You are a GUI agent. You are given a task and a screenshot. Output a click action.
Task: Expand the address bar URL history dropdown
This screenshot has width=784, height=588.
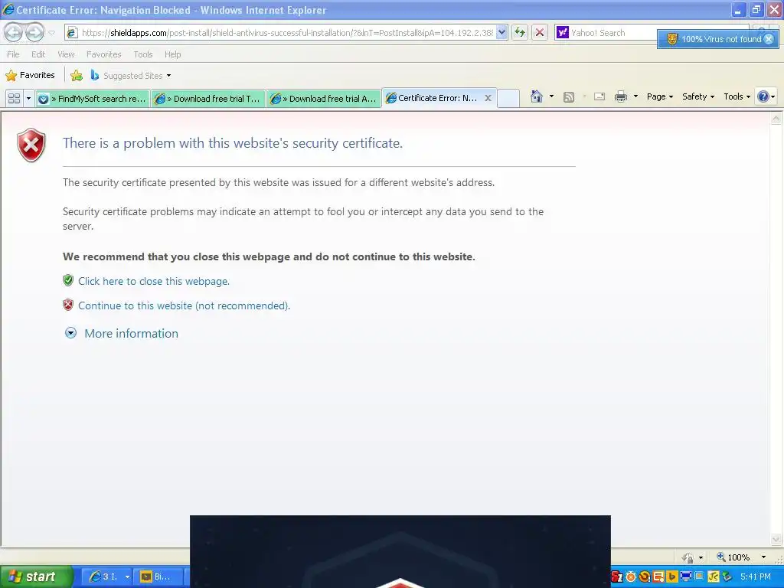(x=502, y=33)
